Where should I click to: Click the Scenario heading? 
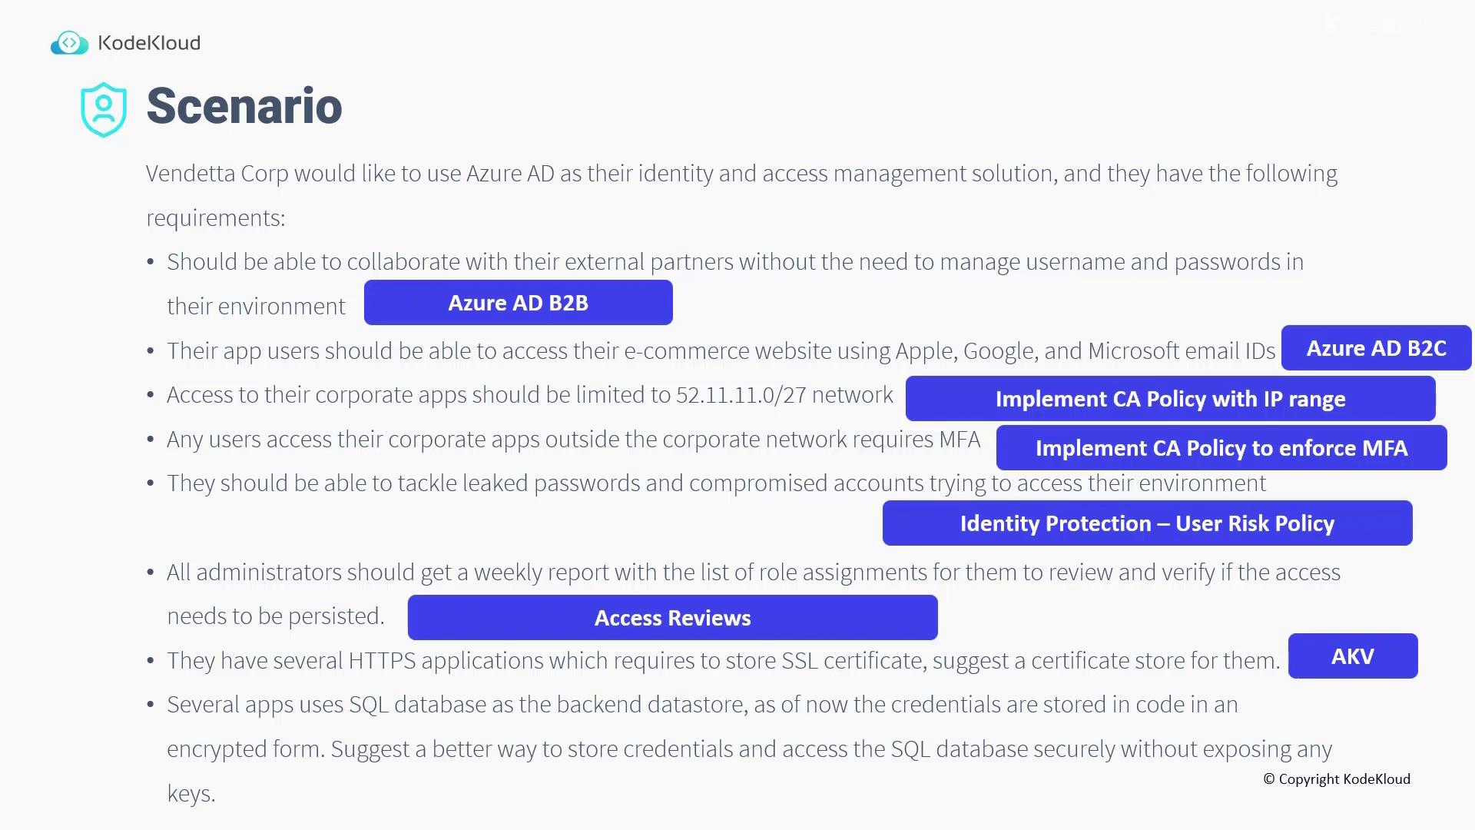pos(244,106)
